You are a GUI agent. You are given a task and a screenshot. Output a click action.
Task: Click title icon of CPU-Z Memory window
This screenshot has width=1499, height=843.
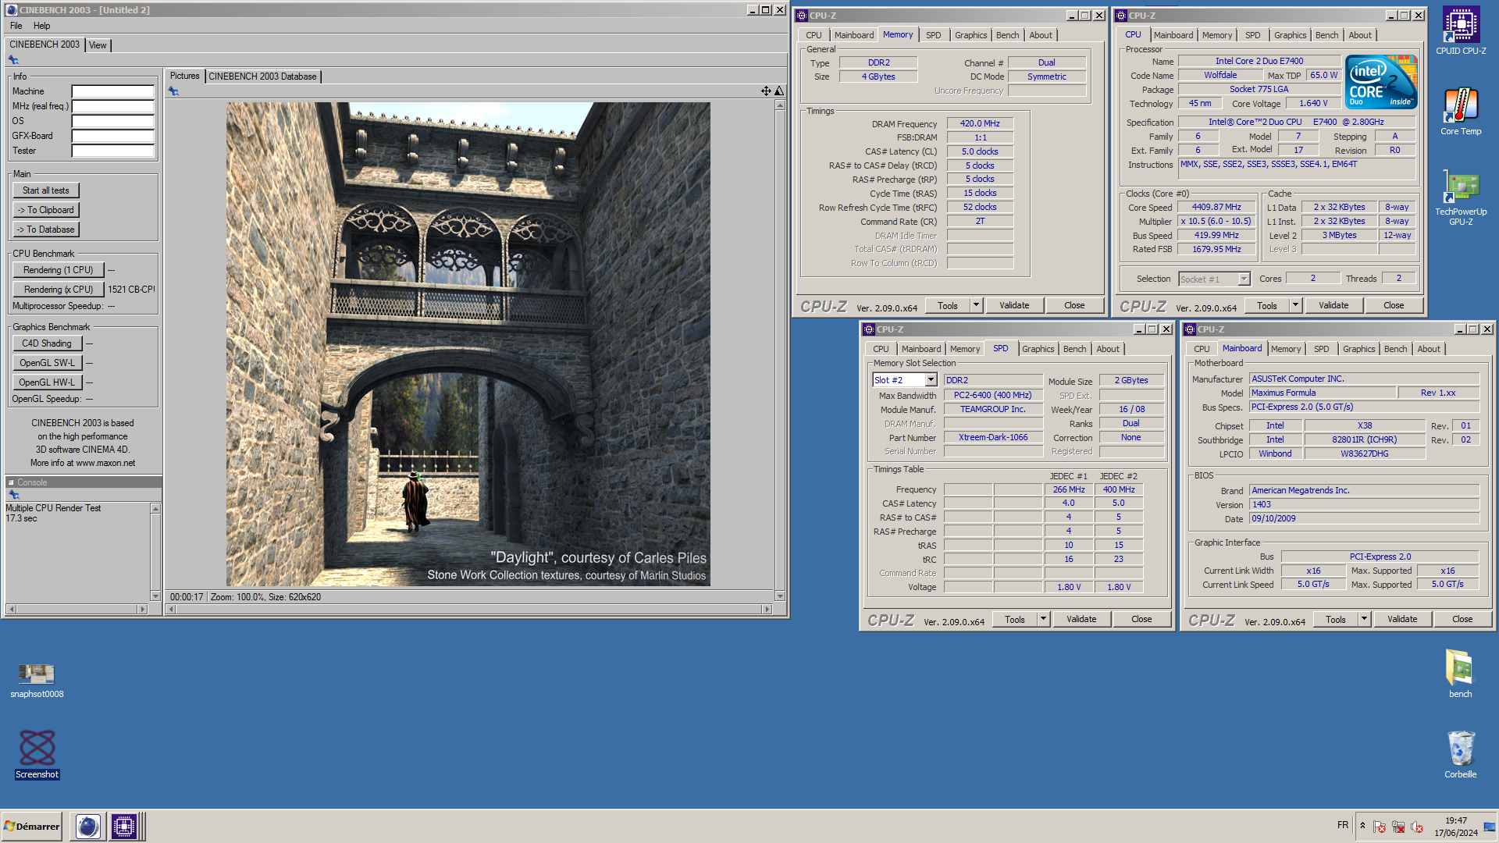(x=802, y=16)
